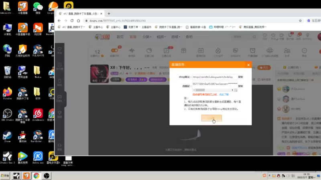Click the Studio One 3 desktop icon
The width and height of the screenshot is (321, 180).
pos(7,158)
